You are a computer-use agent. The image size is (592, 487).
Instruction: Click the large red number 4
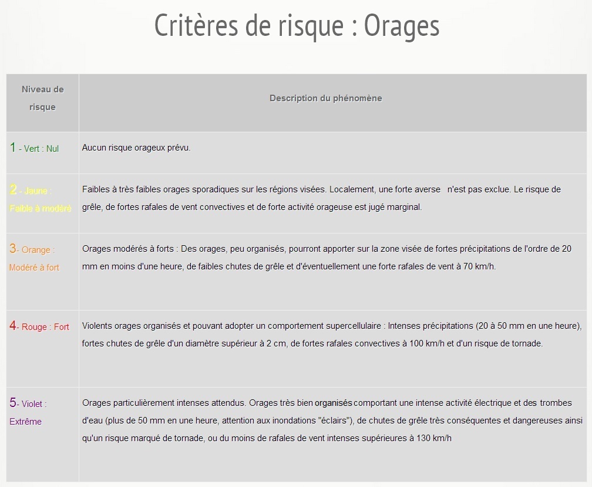pyautogui.click(x=12, y=326)
